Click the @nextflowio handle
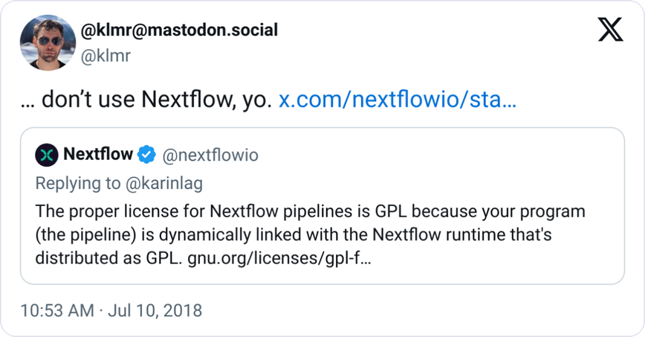Image resolution: width=645 pixels, height=337 pixels. [210, 155]
